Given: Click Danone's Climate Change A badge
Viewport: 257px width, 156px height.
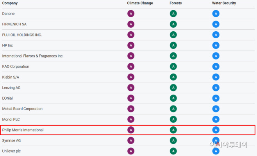Looking at the screenshot, I should (x=131, y=14).
